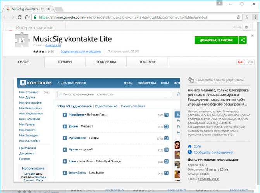This screenshot has height=193, width=260.
Task: Expand languages with Показать все 3
Action: click(x=208, y=179)
